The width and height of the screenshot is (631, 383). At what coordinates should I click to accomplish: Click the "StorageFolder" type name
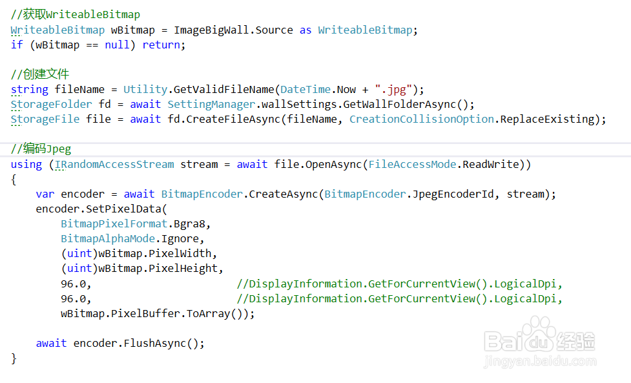51,105
